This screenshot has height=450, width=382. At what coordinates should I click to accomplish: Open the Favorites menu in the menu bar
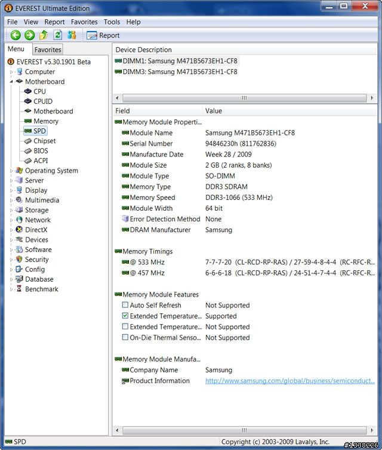[84, 22]
